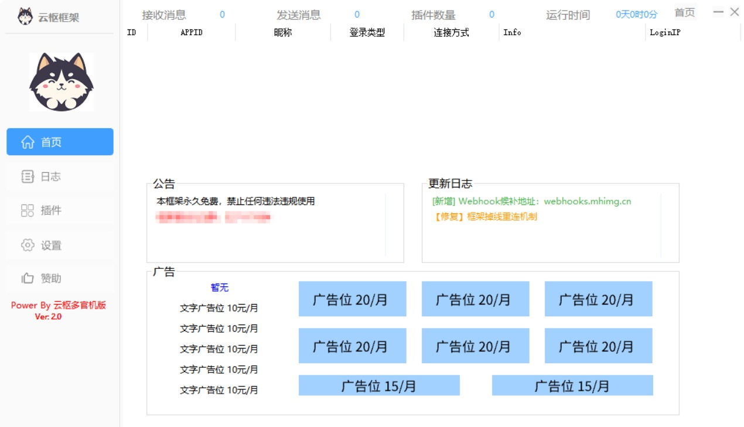
Task: Click the 赞助 thumbs-up icon
Action: (28, 279)
